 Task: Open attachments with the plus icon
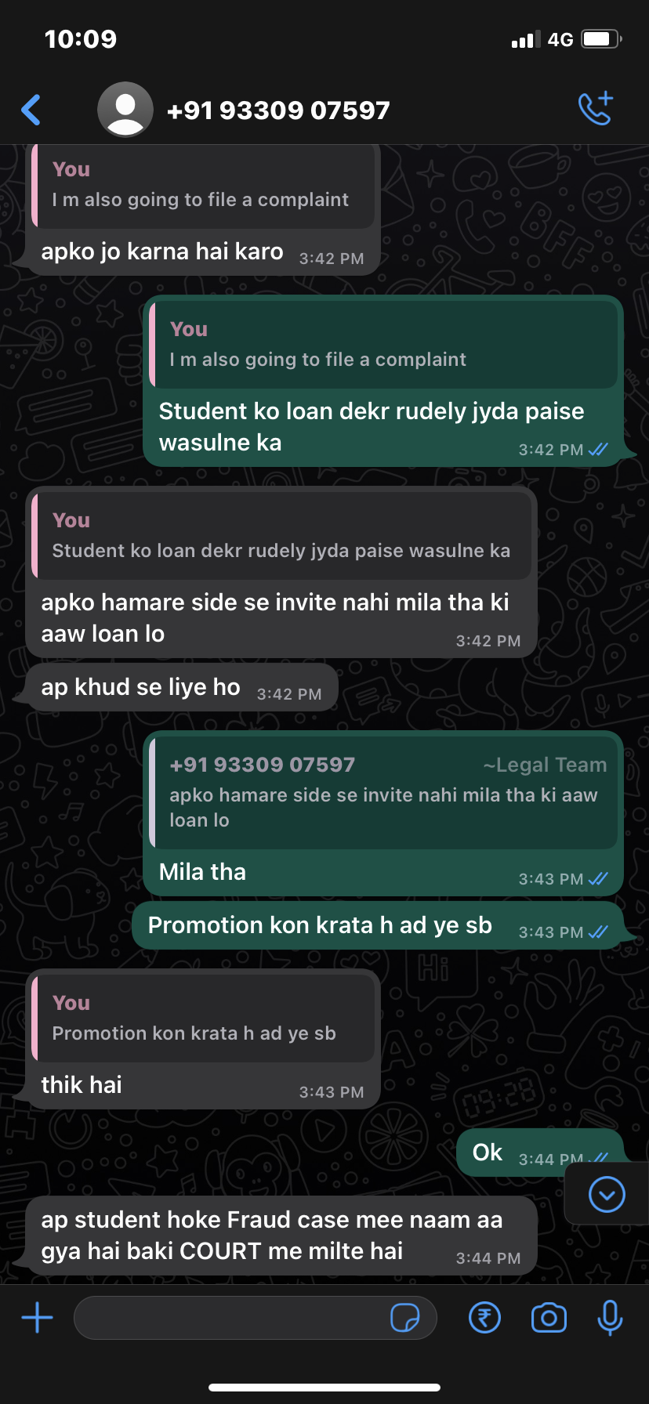pyautogui.click(x=37, y=1318)
